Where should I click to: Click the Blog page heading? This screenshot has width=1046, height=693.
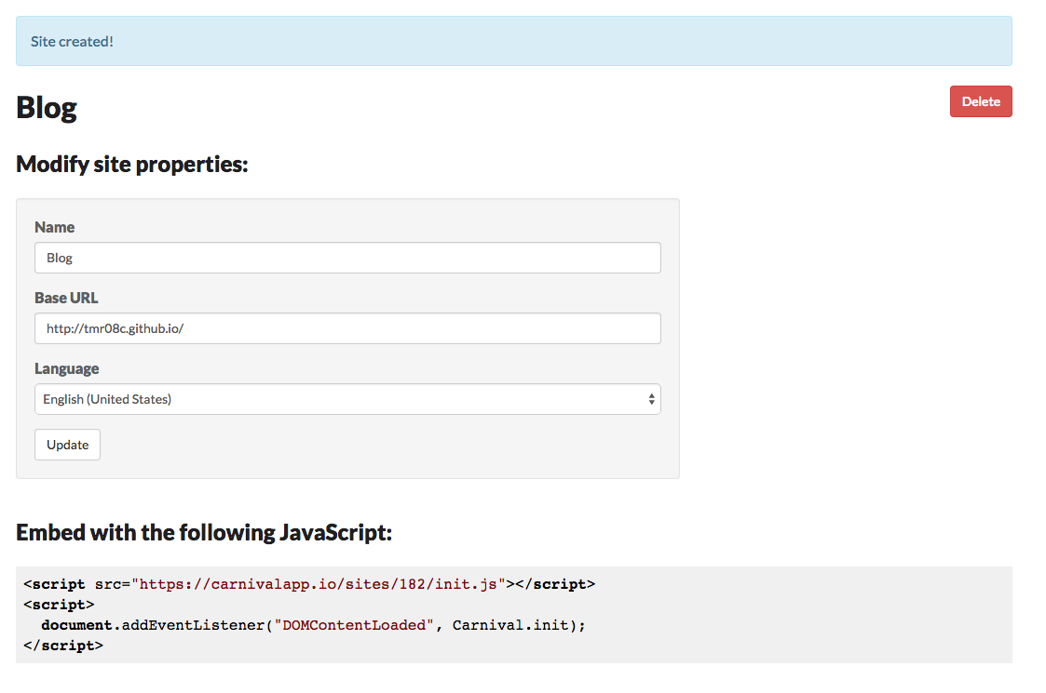(47, 107)
